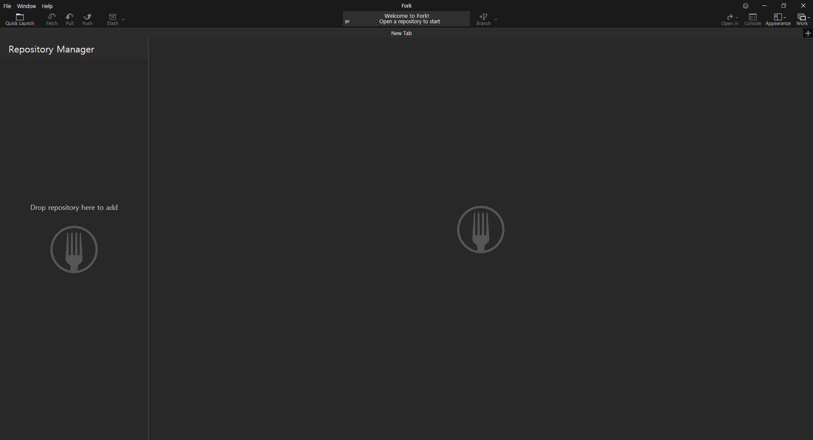Screen dimensions: 813x440
Task: Open the Console toolbar icon
Action: (752, 19)
